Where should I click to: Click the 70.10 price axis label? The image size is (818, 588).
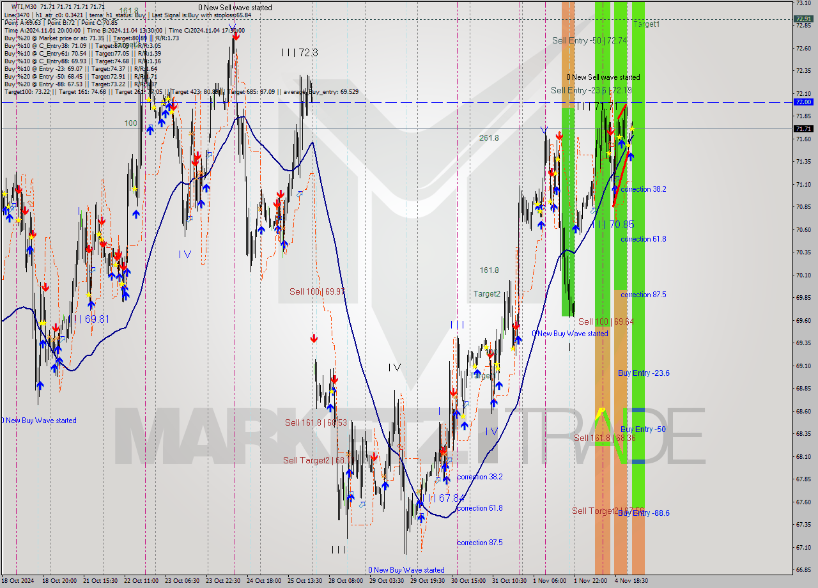(x=803, y=275)
